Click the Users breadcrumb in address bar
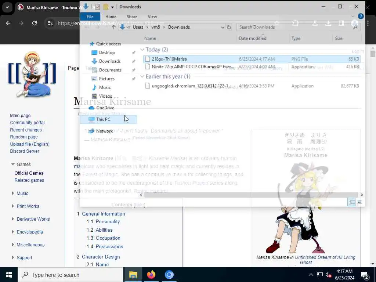 pos(138,27)
